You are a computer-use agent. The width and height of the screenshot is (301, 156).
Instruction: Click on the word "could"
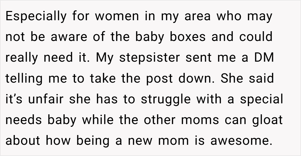[256, 37]
